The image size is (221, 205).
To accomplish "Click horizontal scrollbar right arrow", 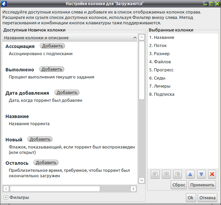I will [133, 189].
